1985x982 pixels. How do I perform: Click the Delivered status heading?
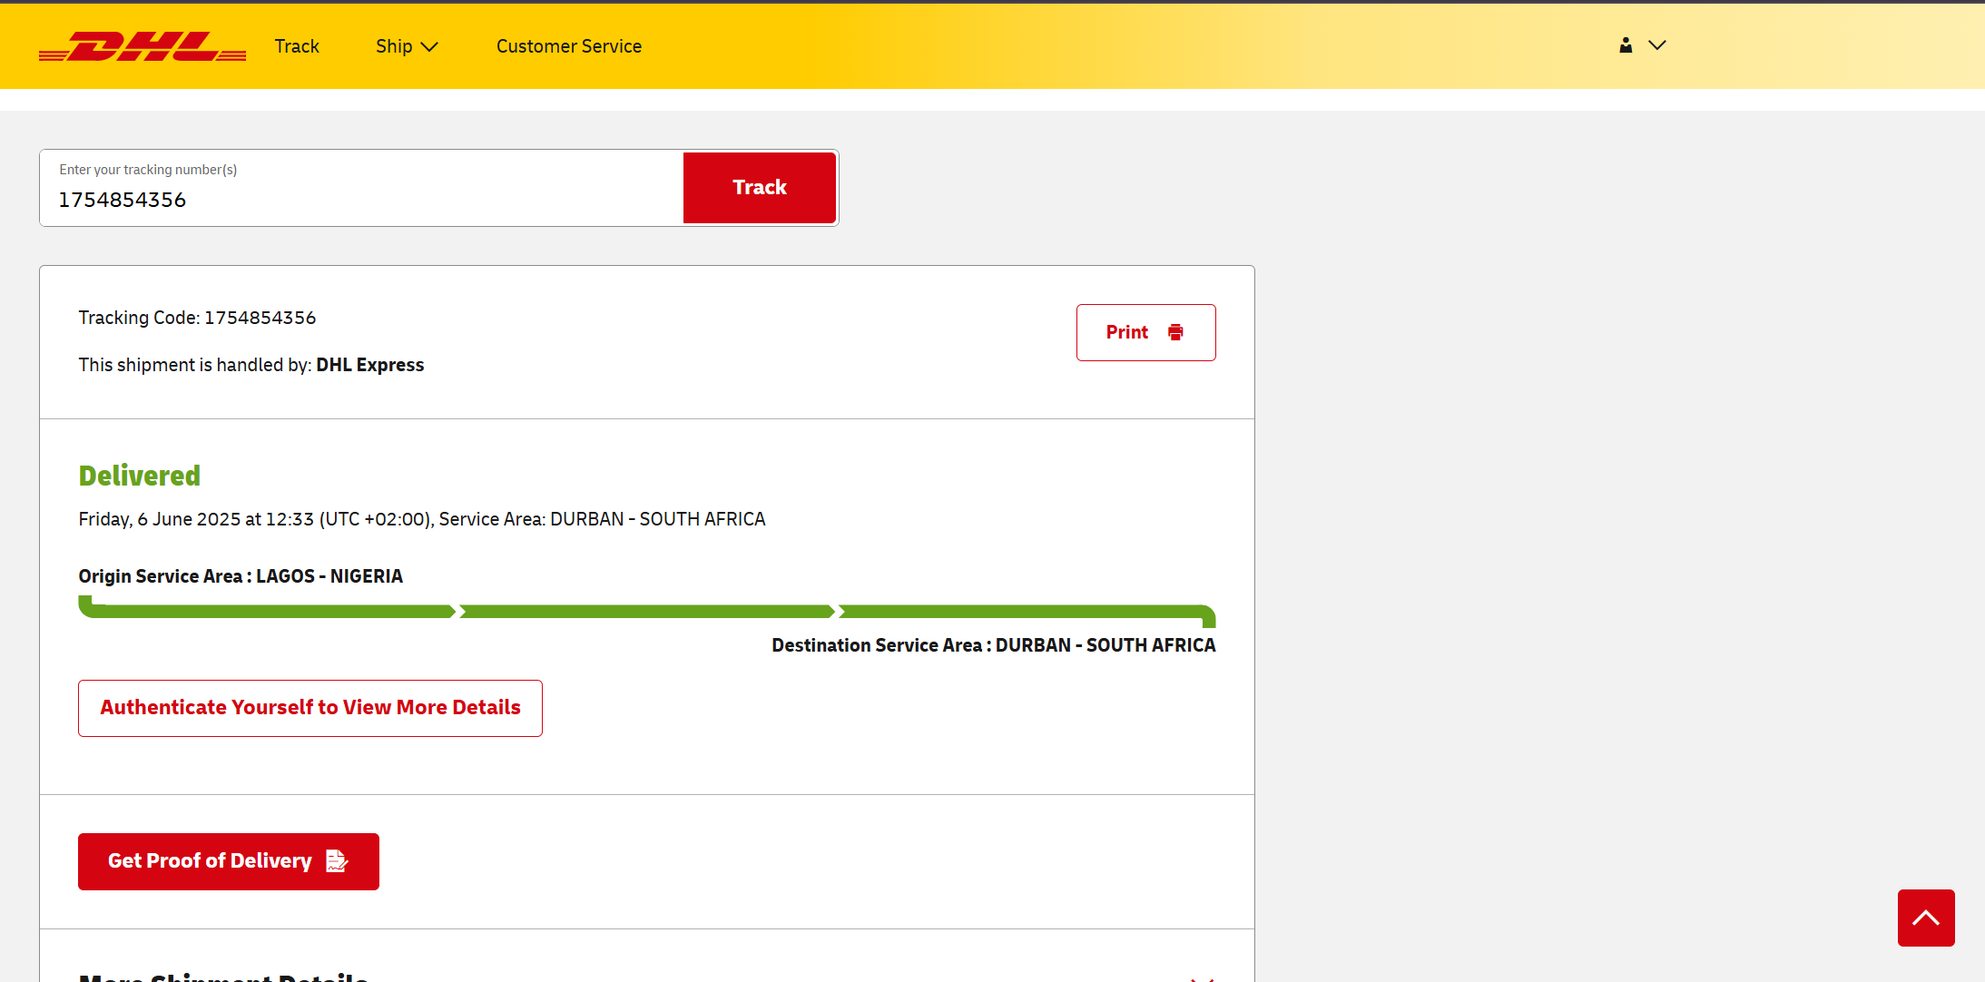coord(140,476)
